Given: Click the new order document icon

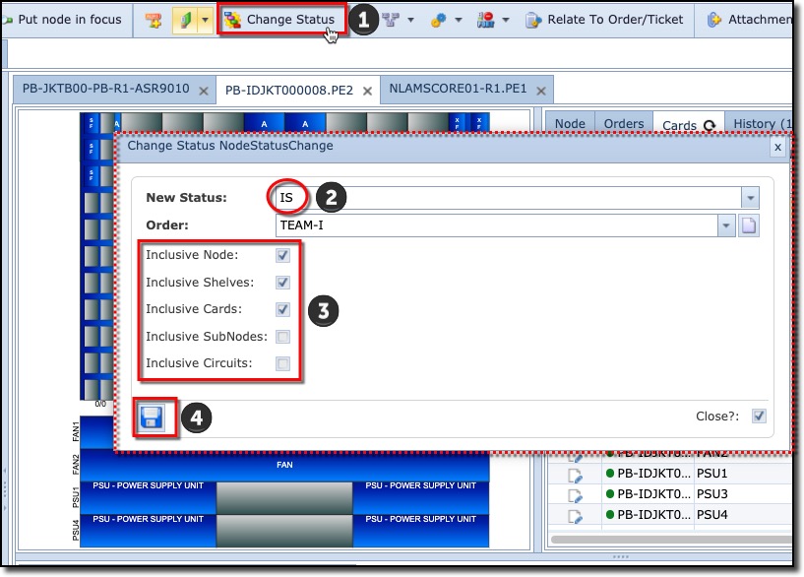Looking at the screenshot, I should [750, 225].
